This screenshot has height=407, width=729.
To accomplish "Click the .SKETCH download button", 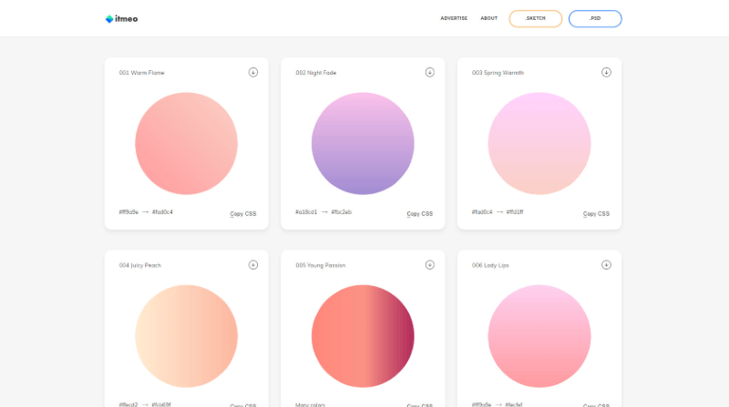I will pos(536,18).
